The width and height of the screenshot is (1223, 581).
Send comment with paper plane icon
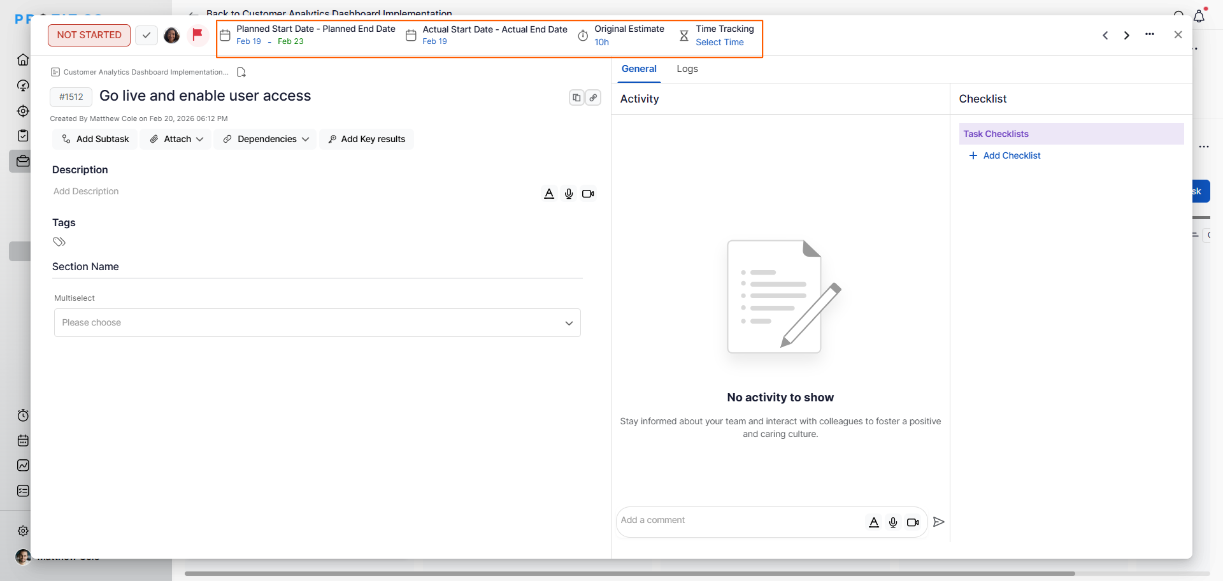click(938, 522)
